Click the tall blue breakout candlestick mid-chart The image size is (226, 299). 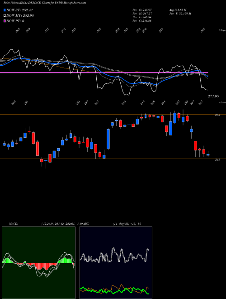[108, 139]
